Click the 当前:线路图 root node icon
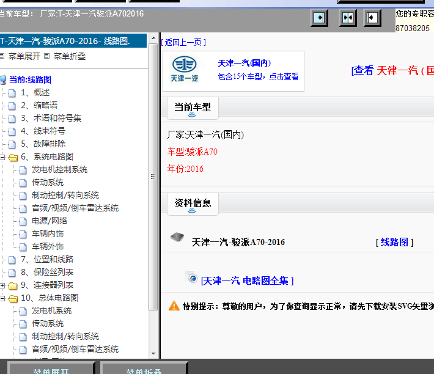 point(3,80)
